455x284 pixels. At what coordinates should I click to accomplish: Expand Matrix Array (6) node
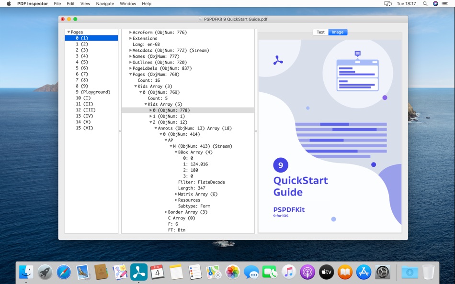pos(176,194)
